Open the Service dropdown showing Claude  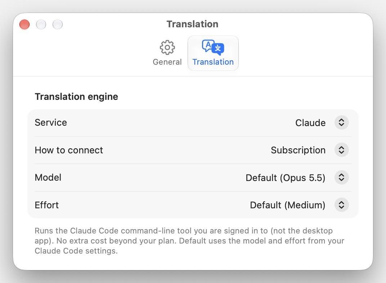coord(341,122)
